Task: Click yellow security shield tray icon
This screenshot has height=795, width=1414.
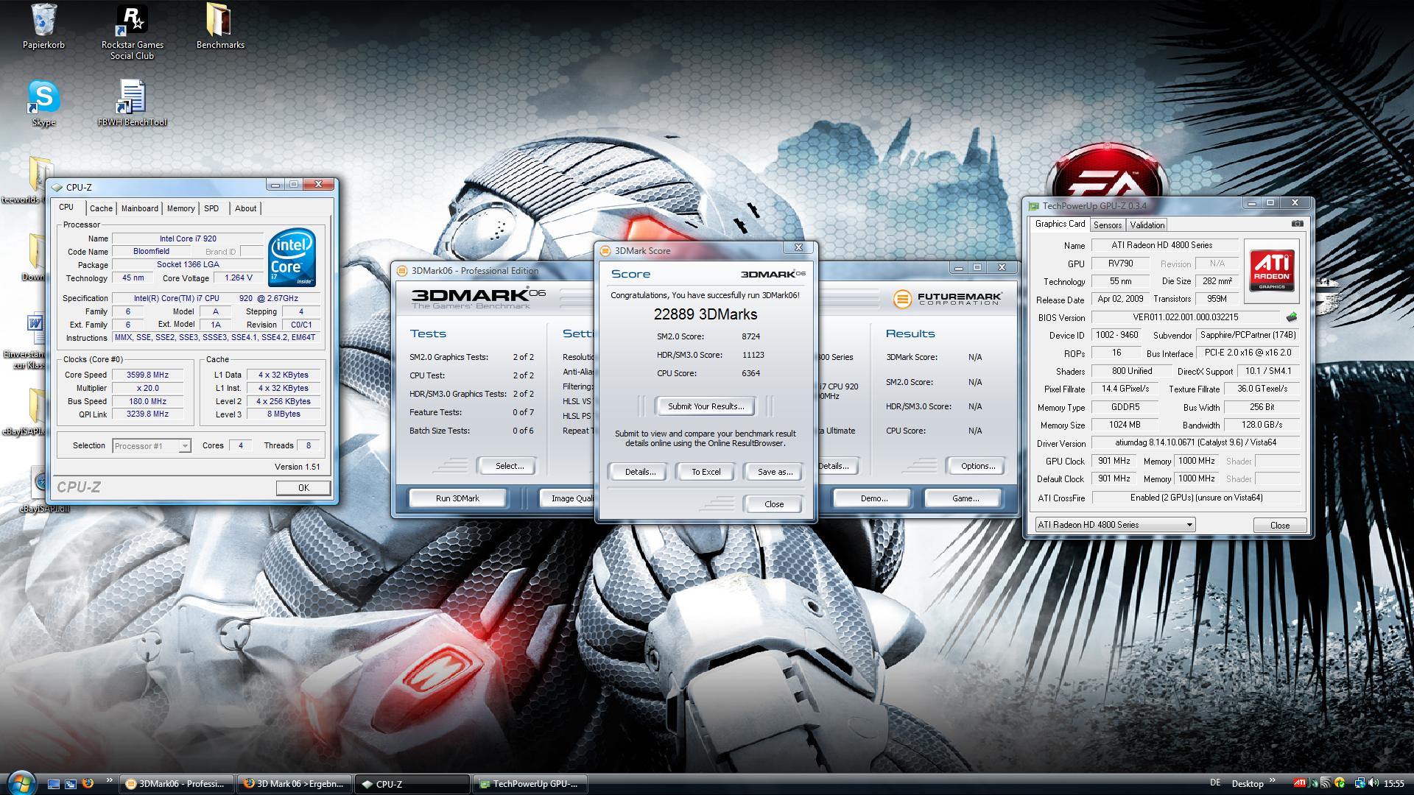Action: click(1340, 783)
